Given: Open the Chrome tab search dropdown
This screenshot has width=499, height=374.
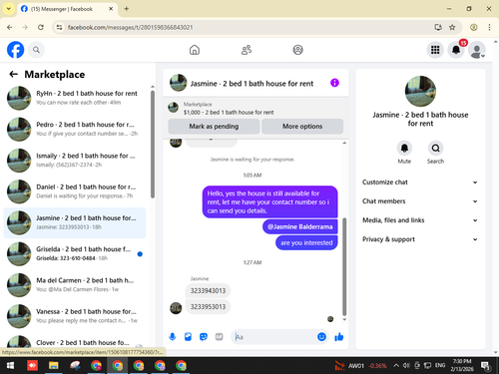Looking at the screenshot, I should tap(9, 9).
